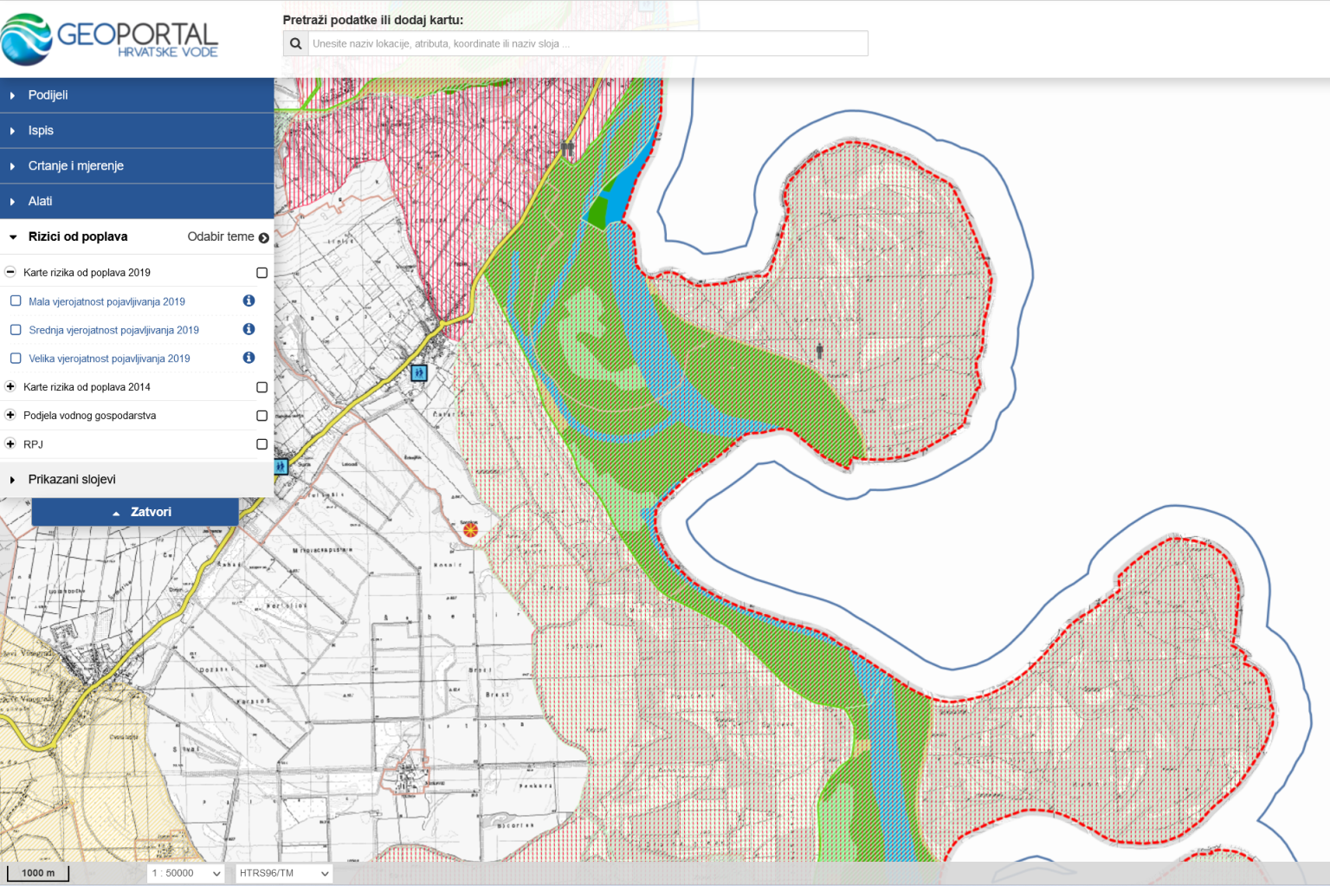
Task: Click the info icon for Velika vjerojatnost pojavljivanja 2019
Action: (249, 357)
